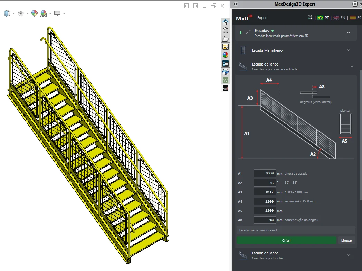This screenshot has width=362, height=271.
Task: Click the Apply Scene icon
Action: tap(44, 13)
